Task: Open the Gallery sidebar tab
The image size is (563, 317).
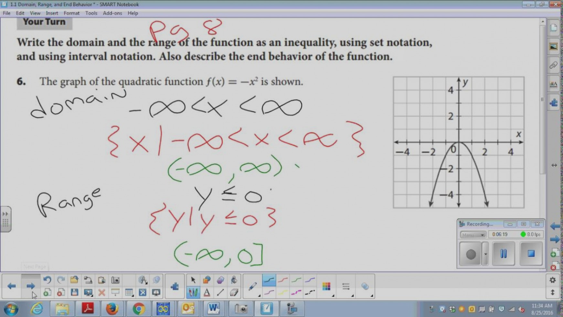Action: [x=554, y=47]
